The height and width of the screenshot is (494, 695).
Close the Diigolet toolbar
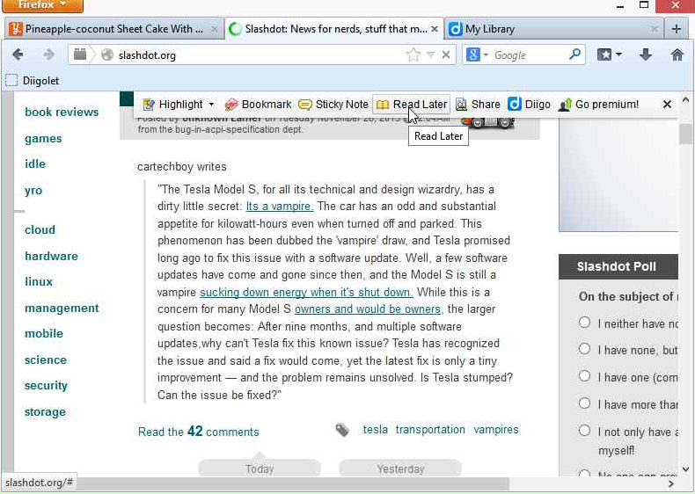[667, 105]
